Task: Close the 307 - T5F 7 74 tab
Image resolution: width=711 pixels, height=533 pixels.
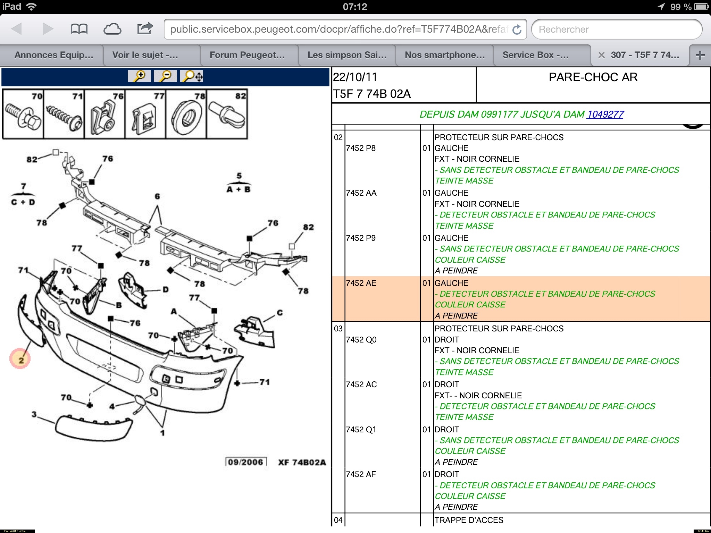Action: pos(602,55)
